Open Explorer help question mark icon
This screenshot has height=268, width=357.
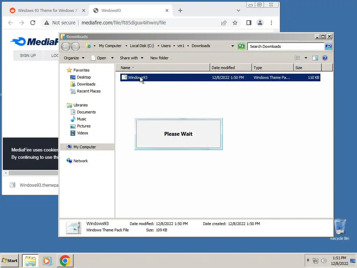(325, 58)
